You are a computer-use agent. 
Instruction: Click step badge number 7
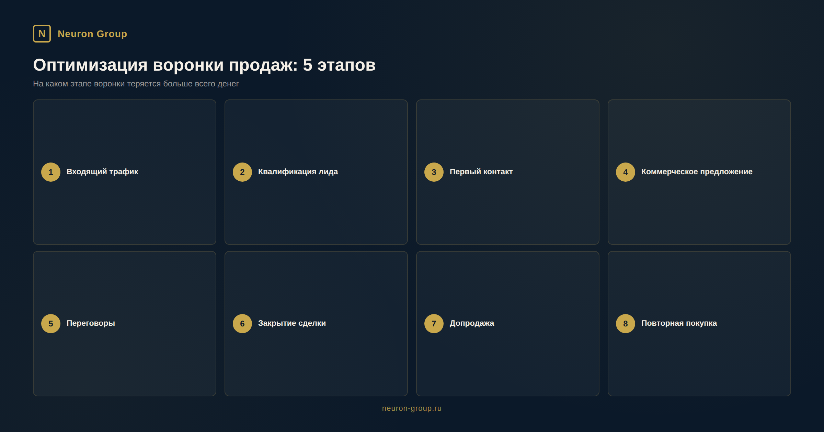point(434,324)
